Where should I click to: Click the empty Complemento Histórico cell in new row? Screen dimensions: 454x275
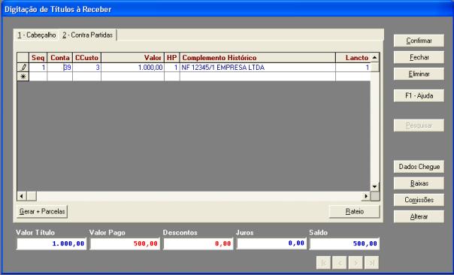pyautogui.click(x=257, y=77)
